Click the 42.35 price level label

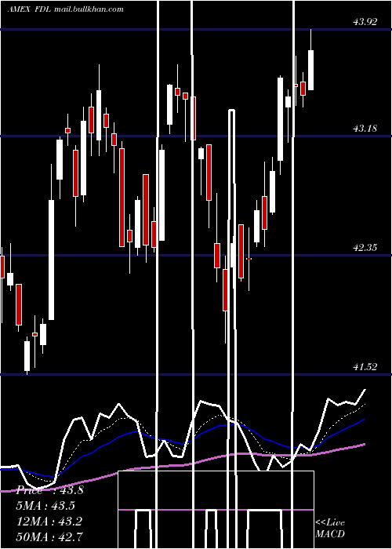[365, 248]
